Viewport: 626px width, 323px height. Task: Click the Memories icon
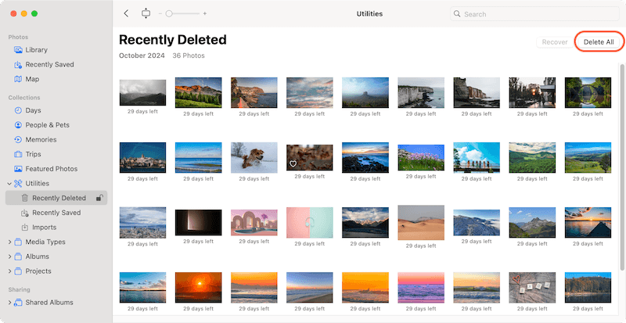click(18, 140)
